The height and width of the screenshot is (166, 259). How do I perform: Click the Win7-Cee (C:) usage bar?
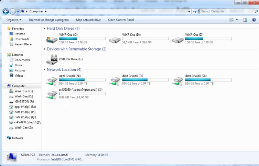tap(83, 38)
